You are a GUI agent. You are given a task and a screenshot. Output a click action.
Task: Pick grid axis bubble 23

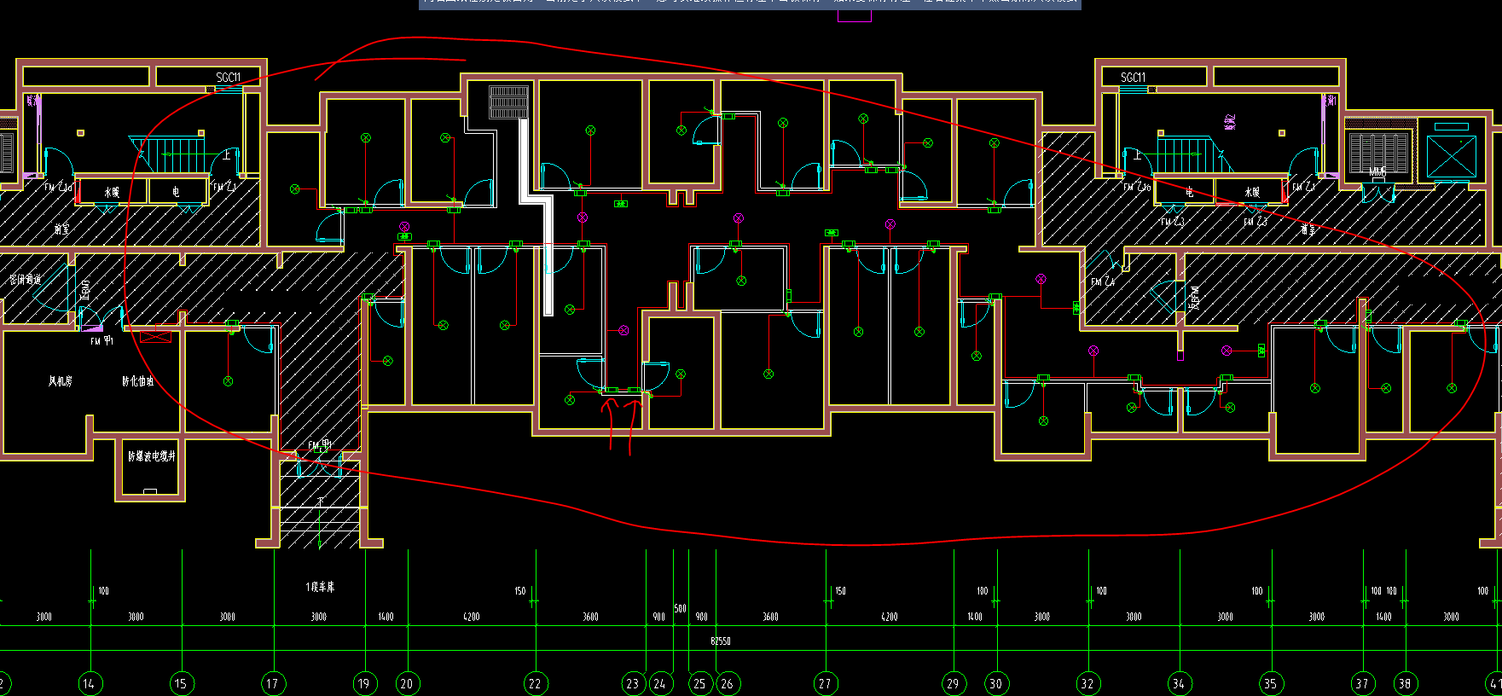634,683
